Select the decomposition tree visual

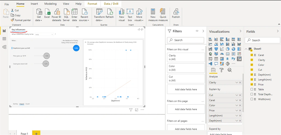tap(210, 63)
